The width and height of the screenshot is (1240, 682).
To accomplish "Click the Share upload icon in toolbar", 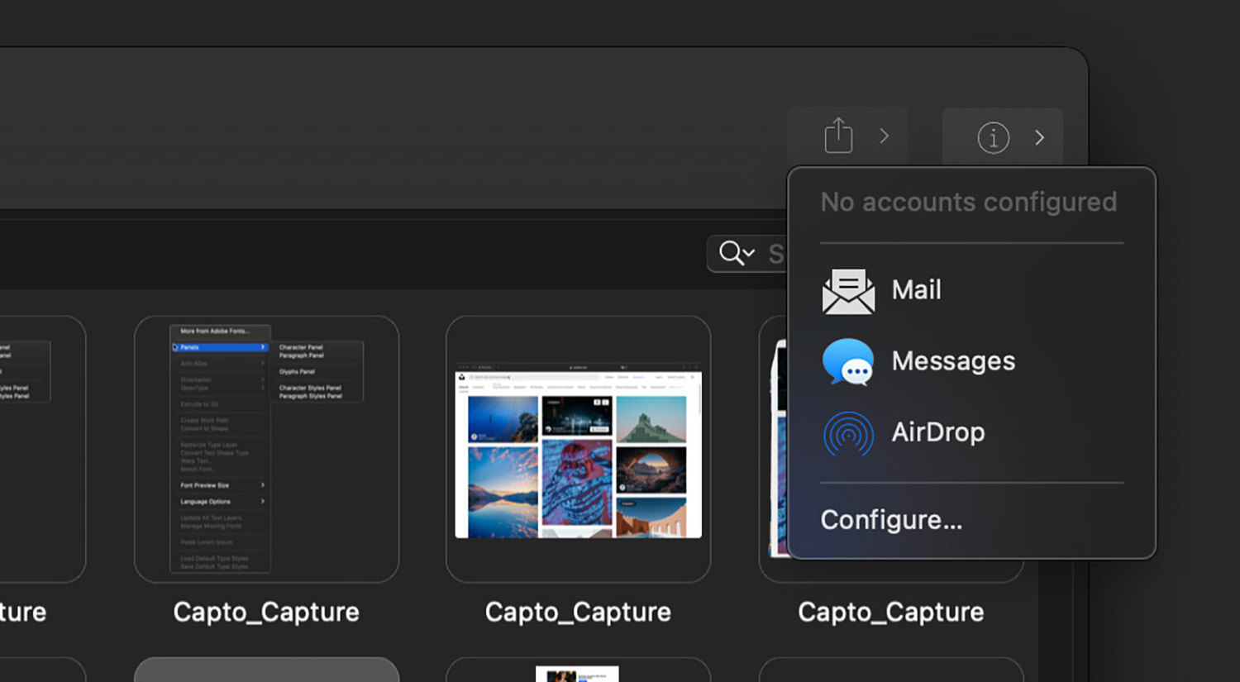I will coord(838,136).
